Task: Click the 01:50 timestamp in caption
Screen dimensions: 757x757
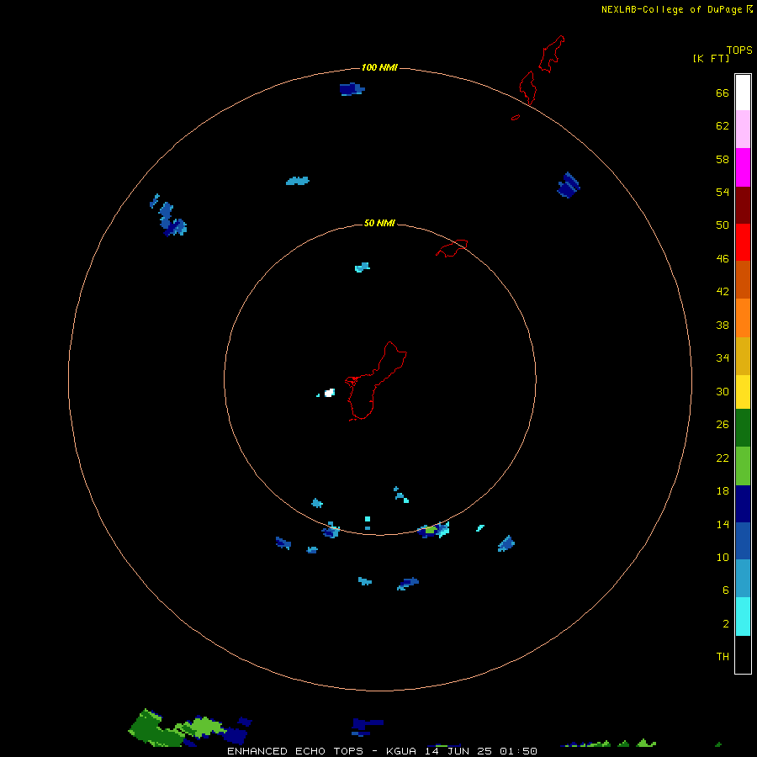Action: (x=518, y=751)
